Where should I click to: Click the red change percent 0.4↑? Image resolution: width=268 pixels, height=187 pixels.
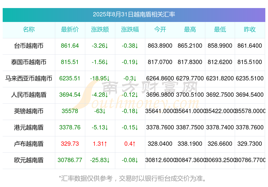point(130,144)
